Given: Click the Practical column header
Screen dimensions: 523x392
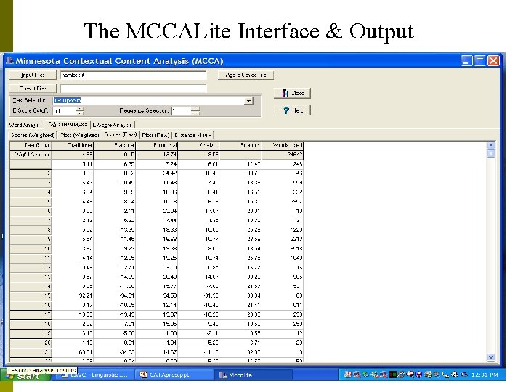Looking at the screenshot, I should (x=115, y=145).
